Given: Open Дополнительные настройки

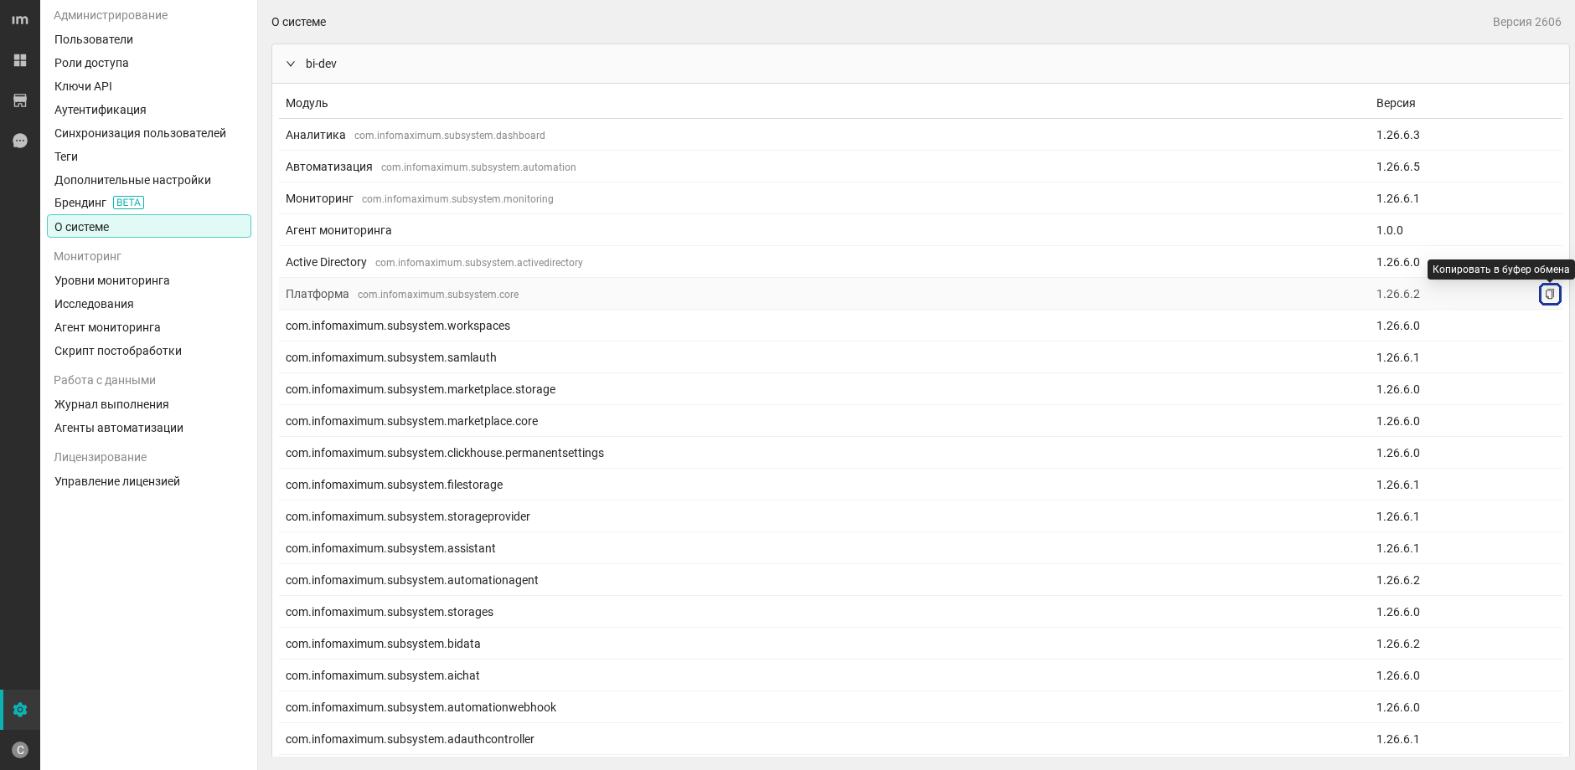Looking at the screenshot, I should [149, 180].
